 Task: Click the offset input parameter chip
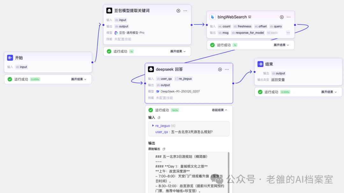pyautogui.click(x=261, y=26)
